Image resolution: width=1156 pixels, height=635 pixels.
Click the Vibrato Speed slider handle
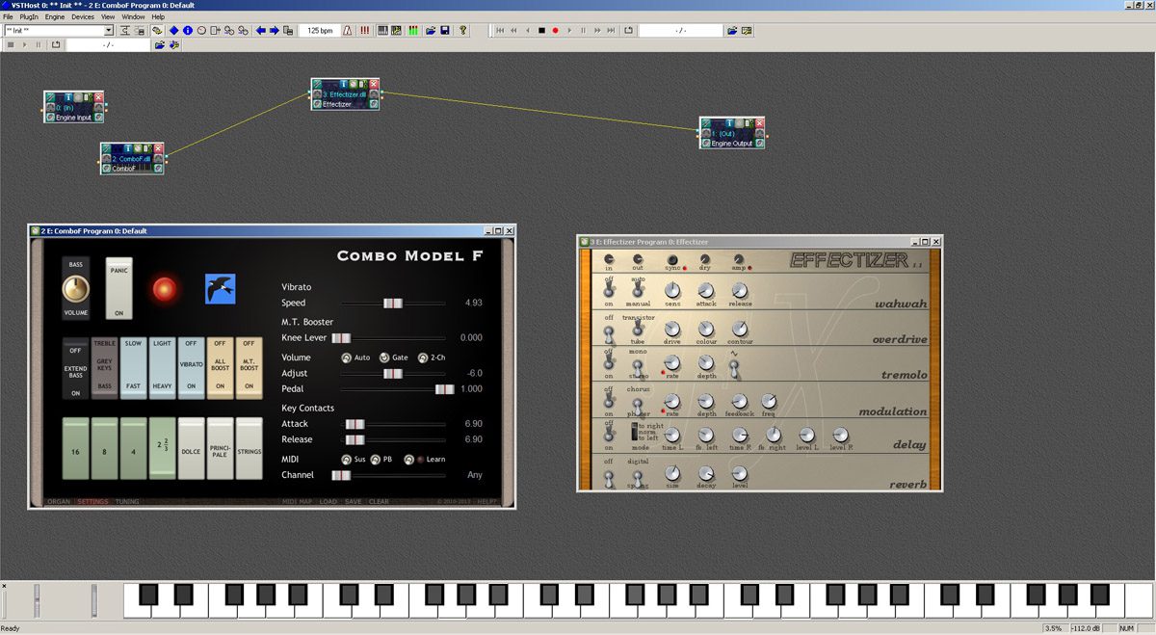pyautogui.click(x=393, y=303)
